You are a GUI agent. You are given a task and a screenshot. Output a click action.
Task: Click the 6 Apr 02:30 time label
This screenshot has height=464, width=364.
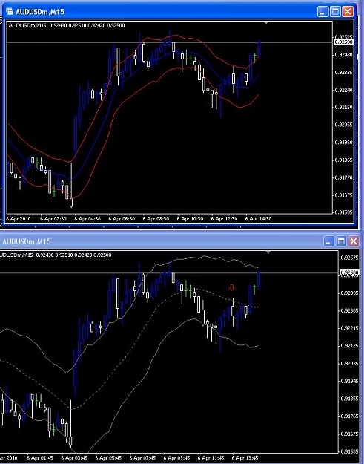coord(53,219)
